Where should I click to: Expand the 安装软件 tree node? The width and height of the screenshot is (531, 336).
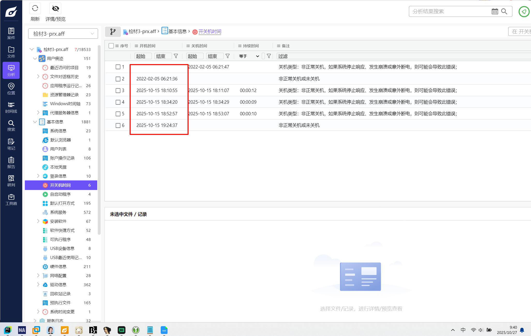(38, 221)
